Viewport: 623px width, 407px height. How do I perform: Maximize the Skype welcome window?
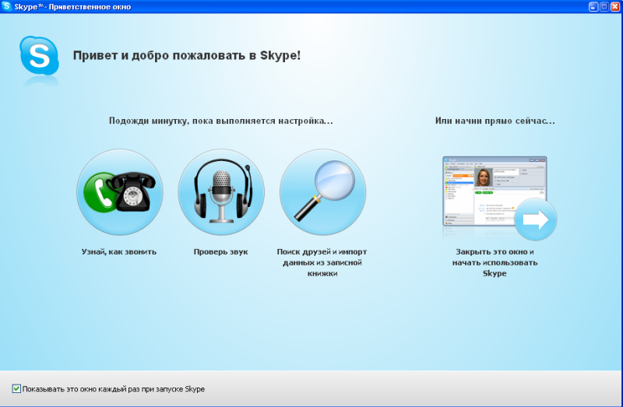(604, 6)
